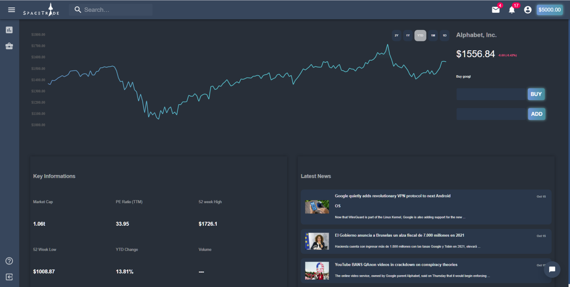Select the statistics chart icon in the sidebar
The image size is (570, 287).
pyautogui.click(x=9, y=30)
